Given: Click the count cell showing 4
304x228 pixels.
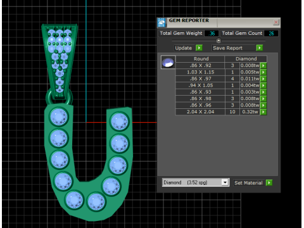Looking at the screenshot, I should (x=232, y=79).
